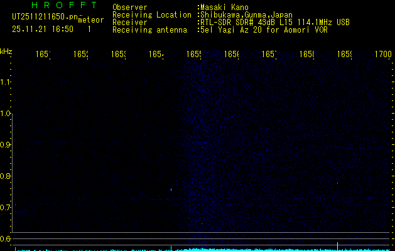Select location Shibukawa,Gunma,Japan
395x251 pixels.
pyautogui.click(x=246, y=15)
